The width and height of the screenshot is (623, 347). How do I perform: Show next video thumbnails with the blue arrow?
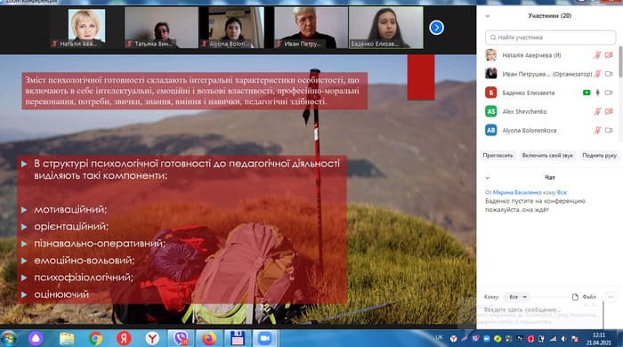pos(436,28)
